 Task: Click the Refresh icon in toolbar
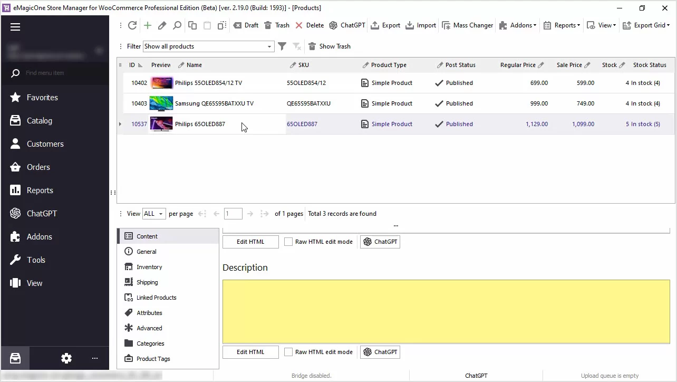pyautogui.click(x=132, y=25)
